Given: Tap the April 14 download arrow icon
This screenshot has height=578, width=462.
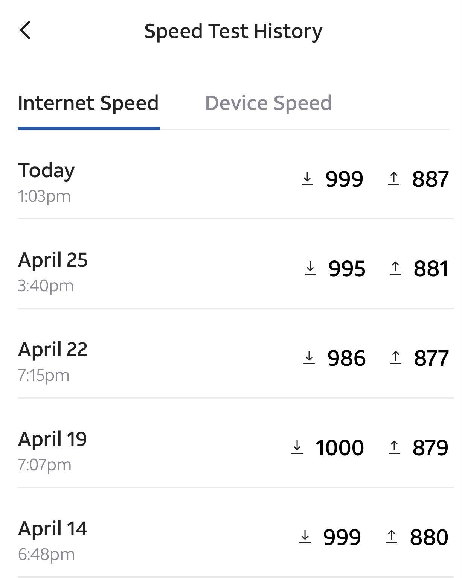Looking at the screenshot, I should [305, 537].
